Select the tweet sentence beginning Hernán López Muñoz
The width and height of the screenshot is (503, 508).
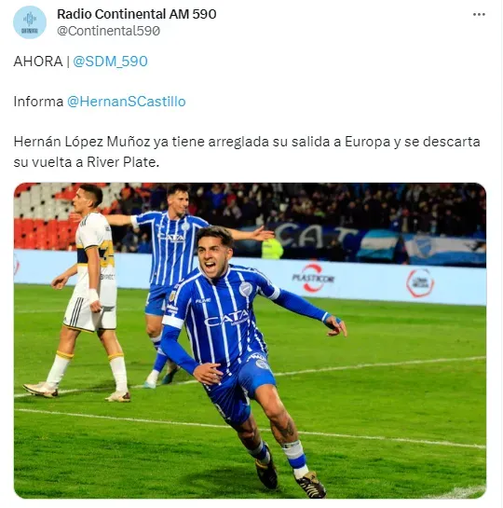247,152
